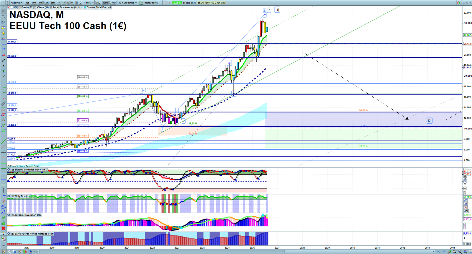The width and height of the screenshot is (472, 254).
Task: Click the green plus icon beside Precio
Action: click(x=12, y=7)
